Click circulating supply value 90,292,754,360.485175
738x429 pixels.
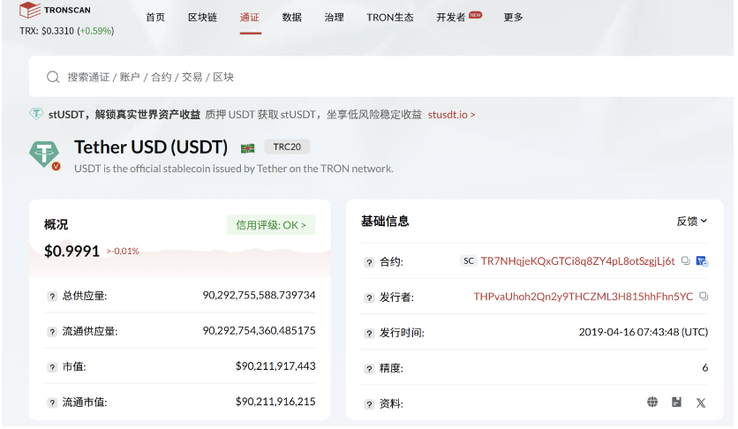pyautogui.click(x=259, y=331)
